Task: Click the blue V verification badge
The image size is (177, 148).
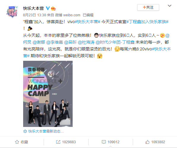Action: click(x=48, y=8)
